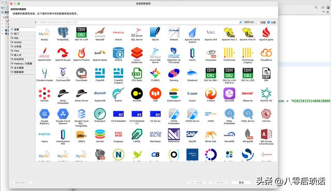
Task: Switch to the SQL category
Action: [22, 38]
